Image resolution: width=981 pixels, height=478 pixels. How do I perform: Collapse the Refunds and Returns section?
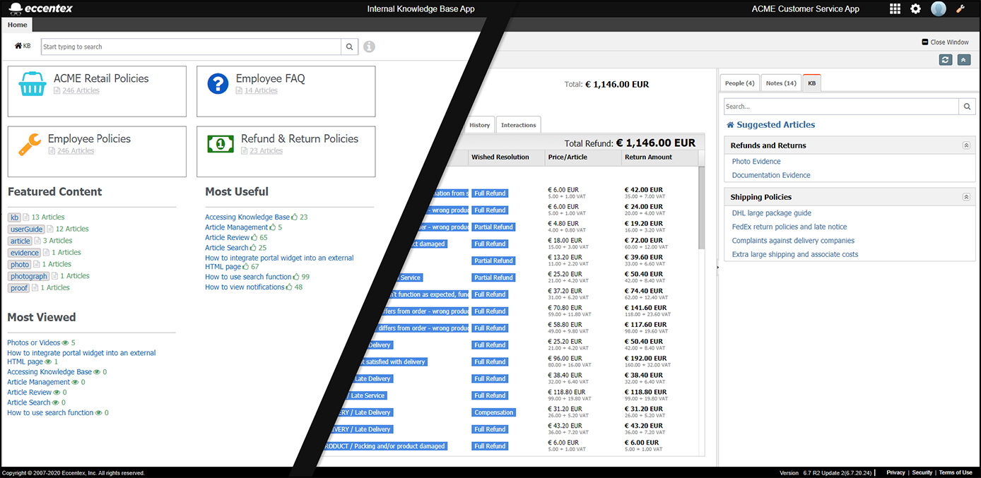pyautogui.click(x=966, y=145)
